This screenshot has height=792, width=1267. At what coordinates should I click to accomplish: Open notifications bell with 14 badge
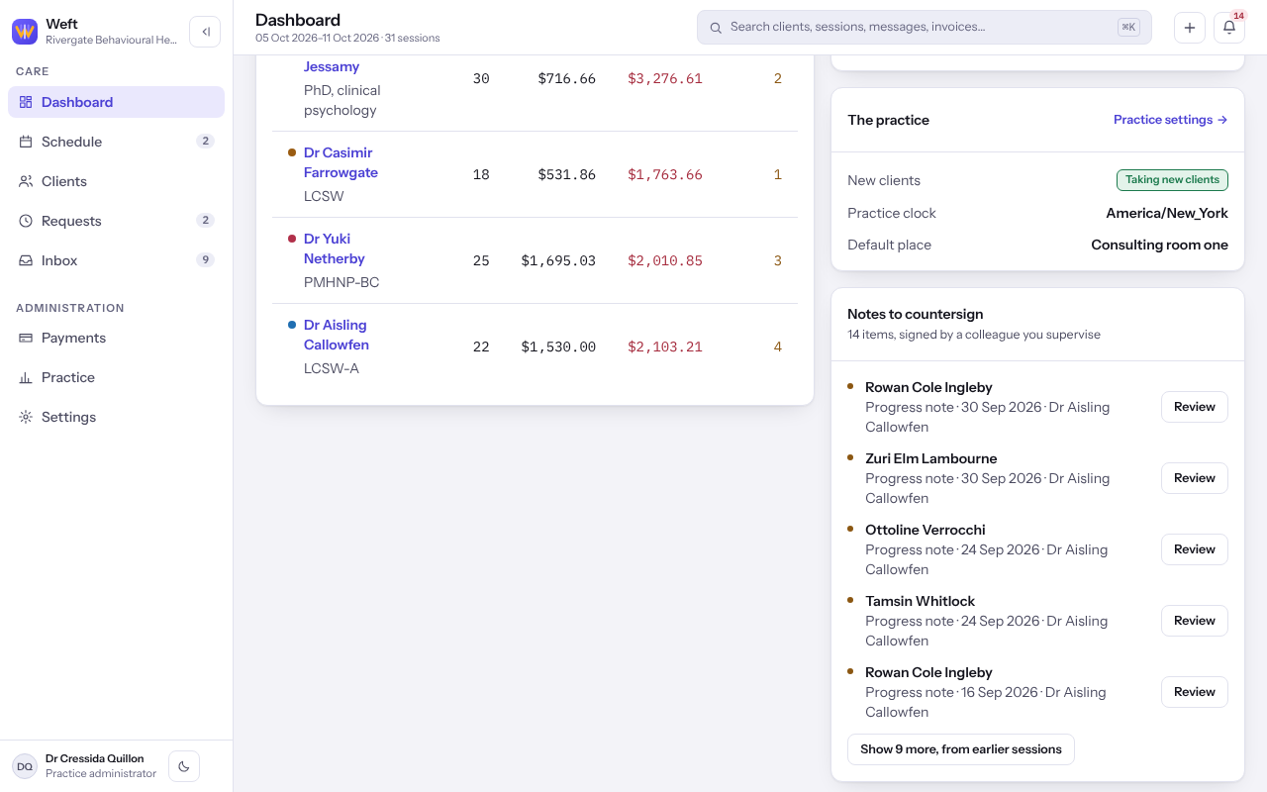point(1229,28)
